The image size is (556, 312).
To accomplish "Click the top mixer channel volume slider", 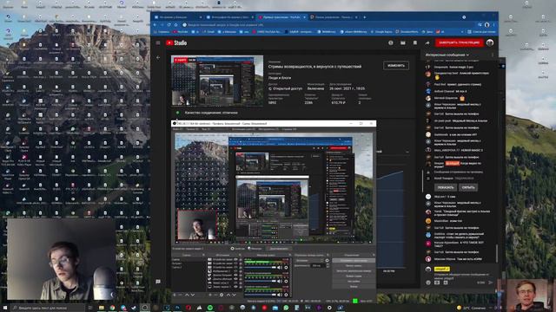I will [x=260, y=268].
